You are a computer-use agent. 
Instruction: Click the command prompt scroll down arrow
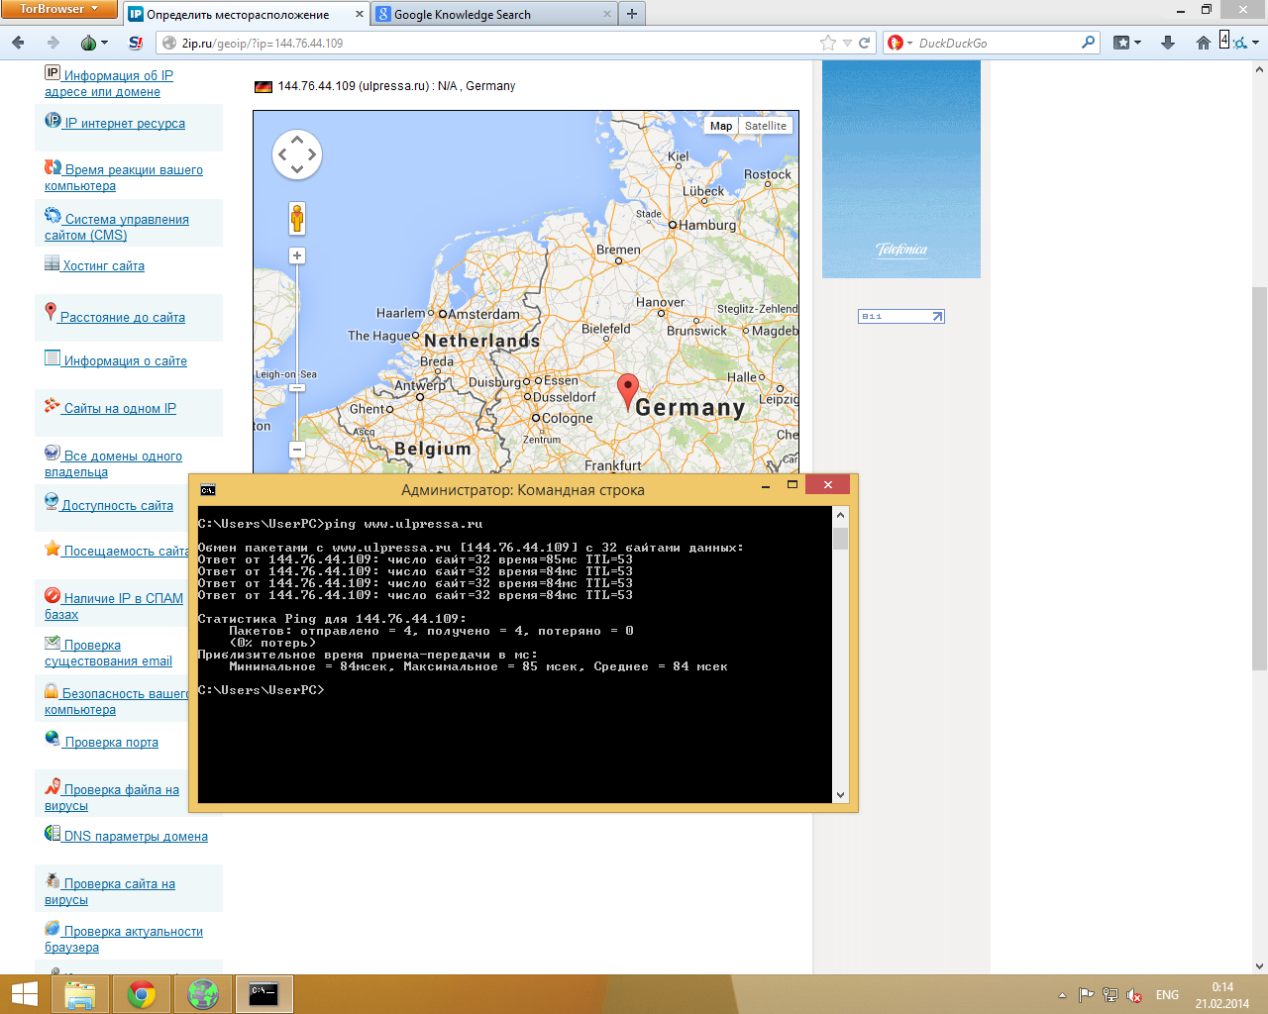[x=840, y=794]
